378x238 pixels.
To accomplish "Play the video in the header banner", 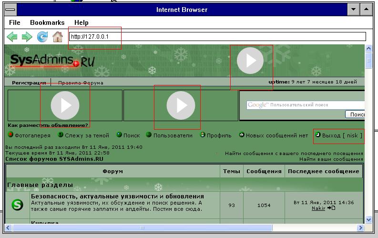I will (x=250, y=61).
